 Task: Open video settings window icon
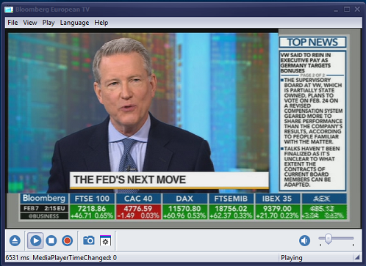pyautogui.click(x=105, y=240)
